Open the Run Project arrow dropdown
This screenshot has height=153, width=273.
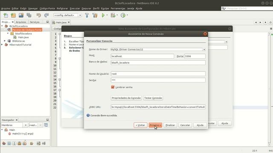[x=107, y=15]
